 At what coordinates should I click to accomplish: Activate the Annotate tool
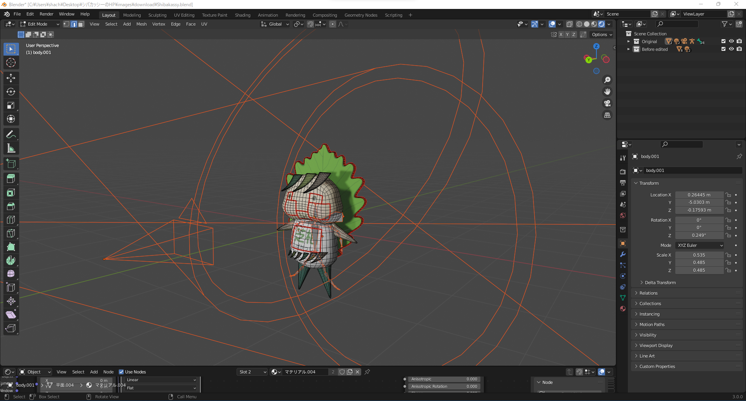click(x=11, y=134)
